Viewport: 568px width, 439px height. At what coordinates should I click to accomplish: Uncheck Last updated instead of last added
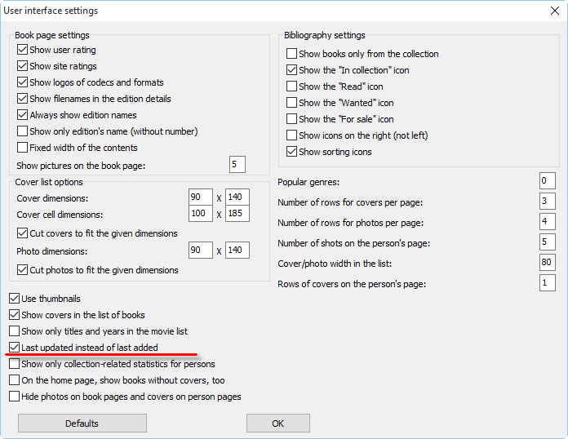(14, 348)
